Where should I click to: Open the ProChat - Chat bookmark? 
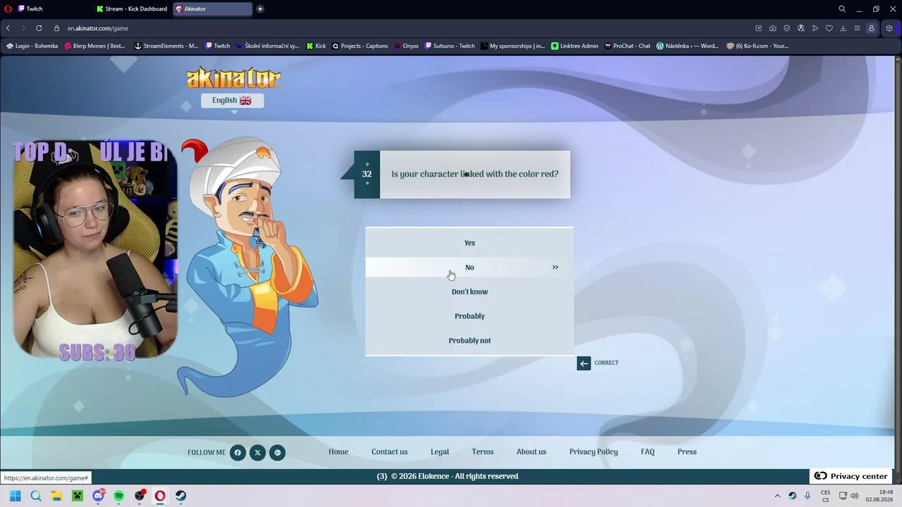(x=627, y=46)
